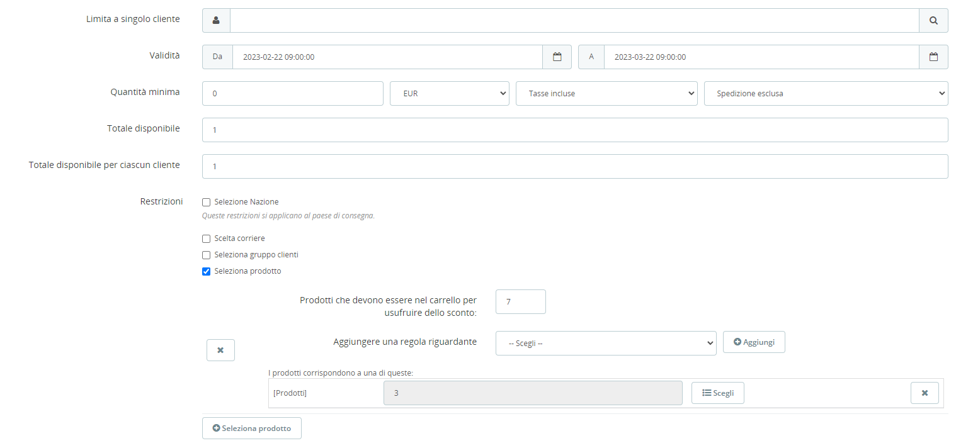Open the Spedizione esclusa dropdown

[x=826, y=93]
